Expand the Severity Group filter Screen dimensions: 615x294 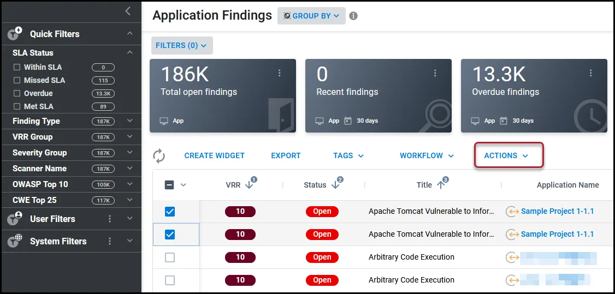[x=130, y=152]
